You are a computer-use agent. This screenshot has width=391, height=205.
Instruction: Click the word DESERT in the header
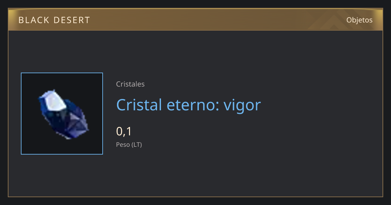(72, 20)
